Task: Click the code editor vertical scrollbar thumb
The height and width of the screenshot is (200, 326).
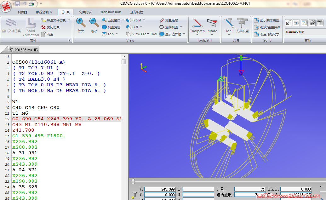Action: [x=124, y=62]
